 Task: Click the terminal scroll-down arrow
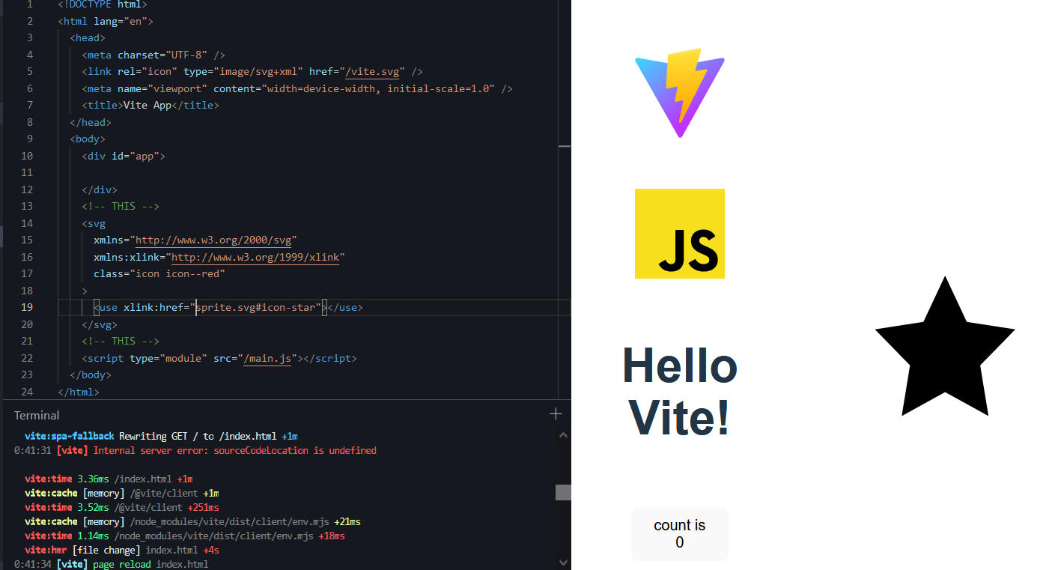click(x=562, y=561)
